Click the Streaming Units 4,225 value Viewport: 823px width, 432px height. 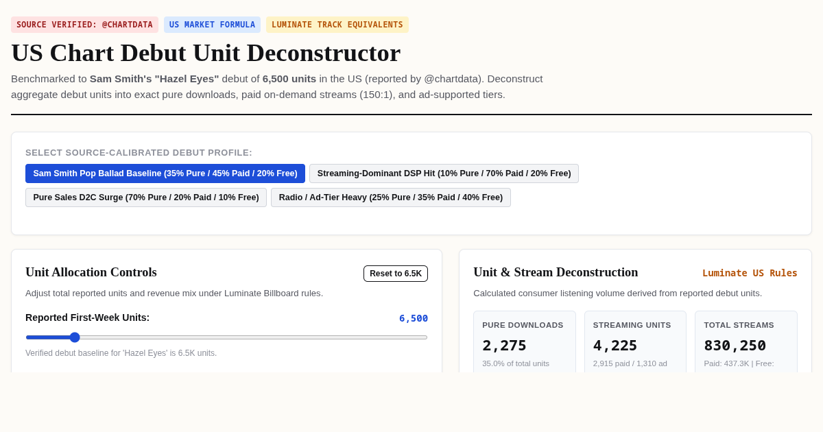pyautogui.click(x=615, y=346)
